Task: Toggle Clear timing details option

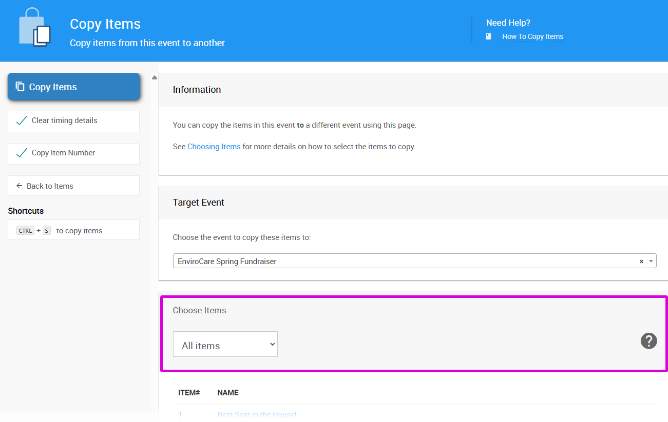Action: pyautogui.click(x=73, y=121)
